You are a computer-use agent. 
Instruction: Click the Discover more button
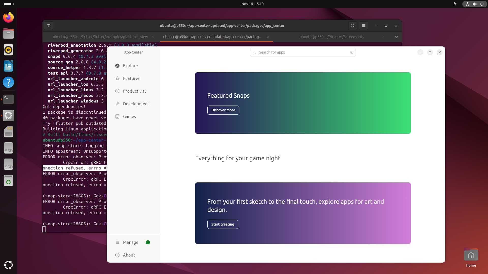[x=223, y=110]
